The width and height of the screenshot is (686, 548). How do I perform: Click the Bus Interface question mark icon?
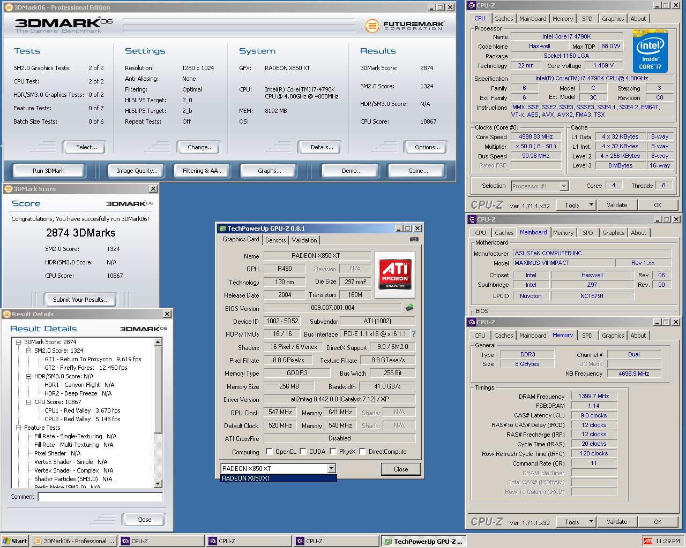(x=413, y=334)
